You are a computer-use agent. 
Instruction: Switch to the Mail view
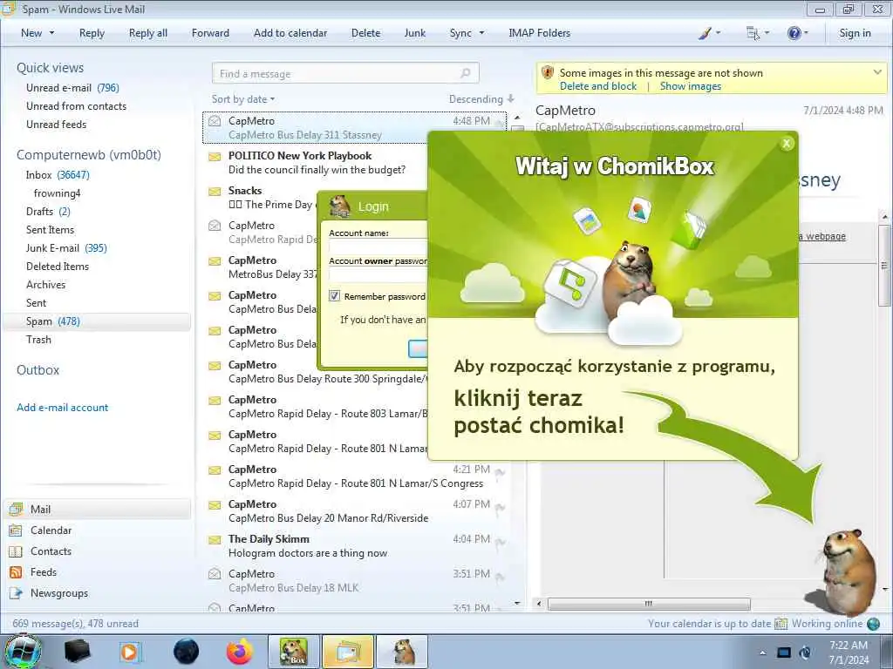coord(97,509)
